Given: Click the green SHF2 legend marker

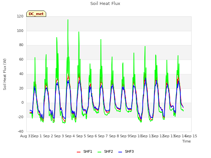Looking at the screenshot, I should click(99, 152).
